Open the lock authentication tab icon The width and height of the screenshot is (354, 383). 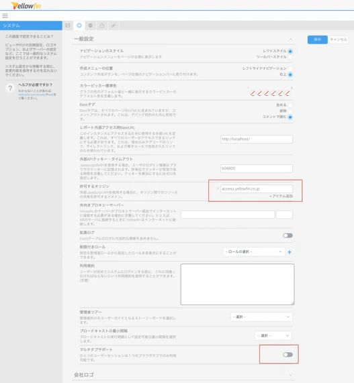point(102,25)
